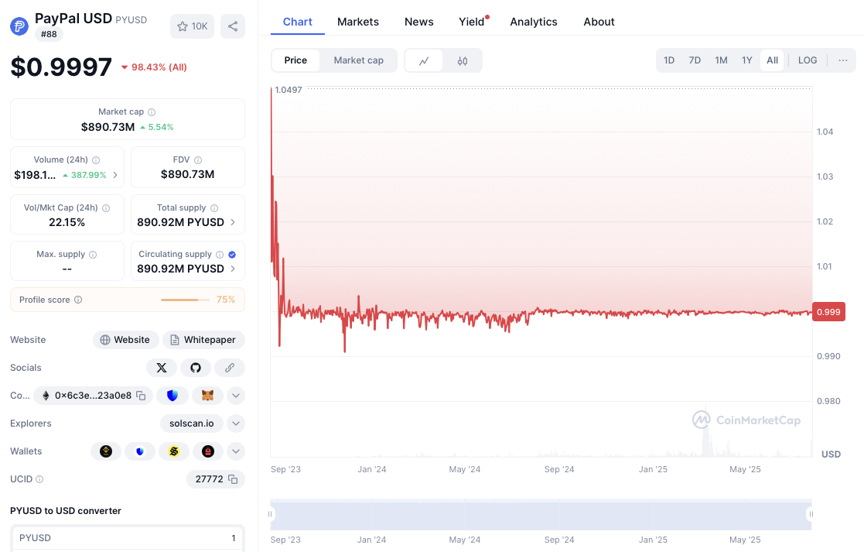The height and width of the screenshot is (552, 864).
Task: Open the Markets tab
Action: tap(358, 22)
